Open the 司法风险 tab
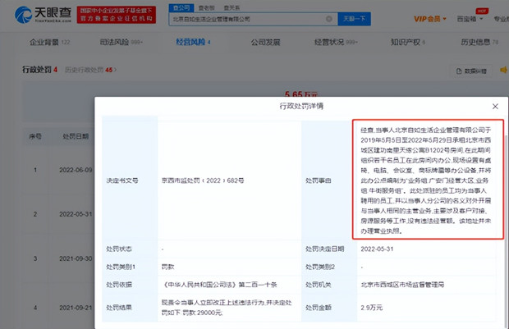This screenshot has height=329, width=509. pos(121,42)
